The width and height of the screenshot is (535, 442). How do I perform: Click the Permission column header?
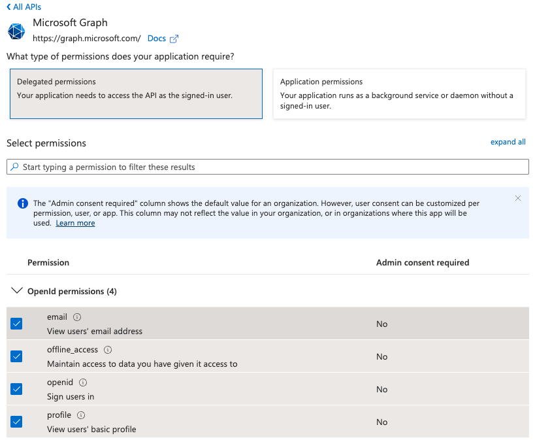pyautogui.click(x=48, y=262)
